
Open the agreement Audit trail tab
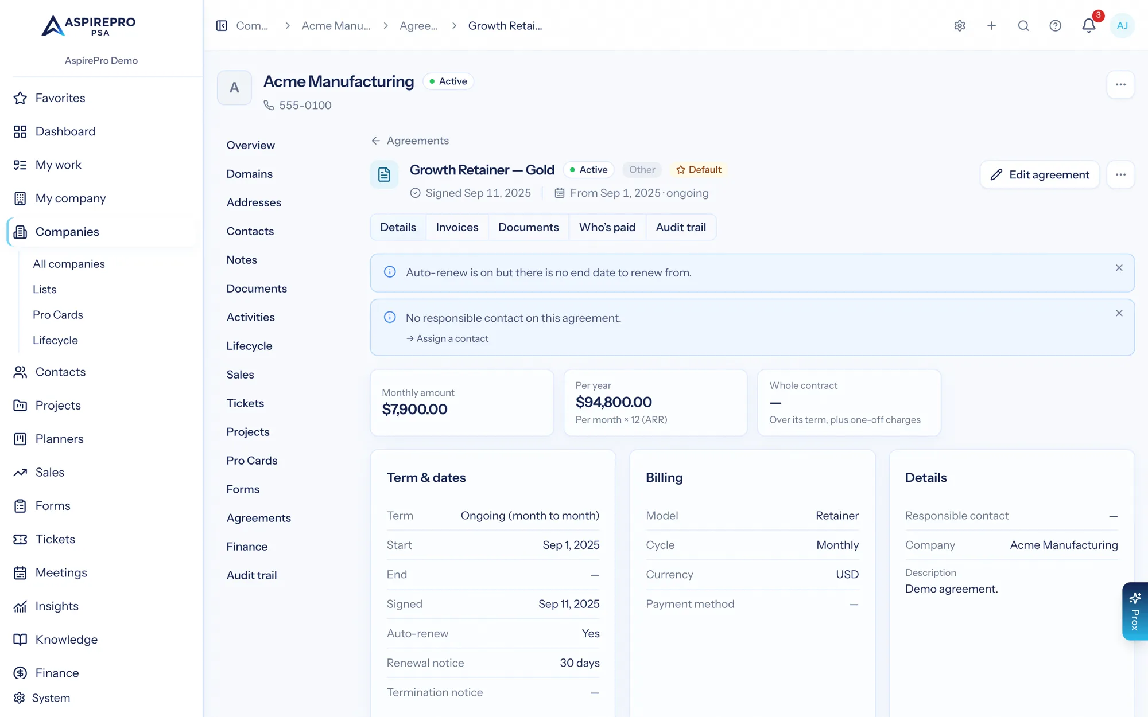point(681,227)
